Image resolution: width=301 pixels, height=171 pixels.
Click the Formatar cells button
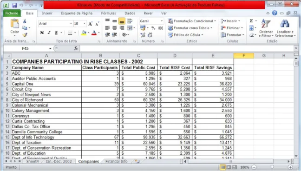[232, 35]
